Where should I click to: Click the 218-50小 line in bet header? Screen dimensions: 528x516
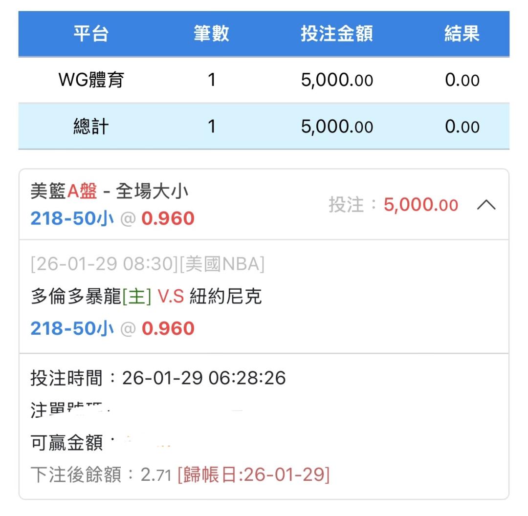tap(72, 218)
